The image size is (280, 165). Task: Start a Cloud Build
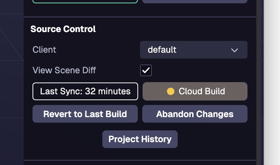195,91
